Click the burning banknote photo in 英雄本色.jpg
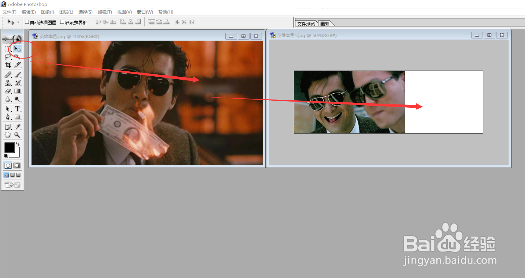Viewport: 525px width, 278px height. click(x=147, y=103)
